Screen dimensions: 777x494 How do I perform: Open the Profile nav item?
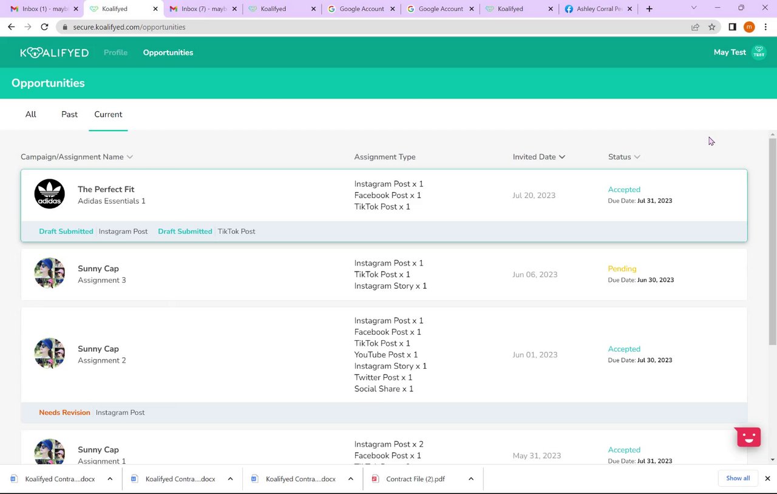pyautogui.click(x=115, y=52)
